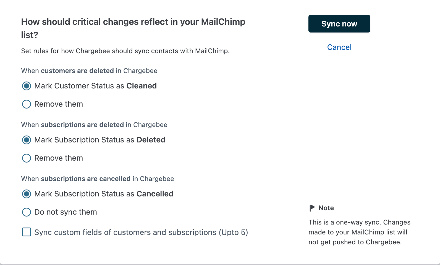Choose Remove them under subscriptions are deleted
Viewport: 440px width, 265px height.
pos(27,158)
